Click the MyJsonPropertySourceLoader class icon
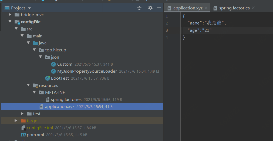The width and height of the screenshot is (273, 141). click(x=53, y=71)
